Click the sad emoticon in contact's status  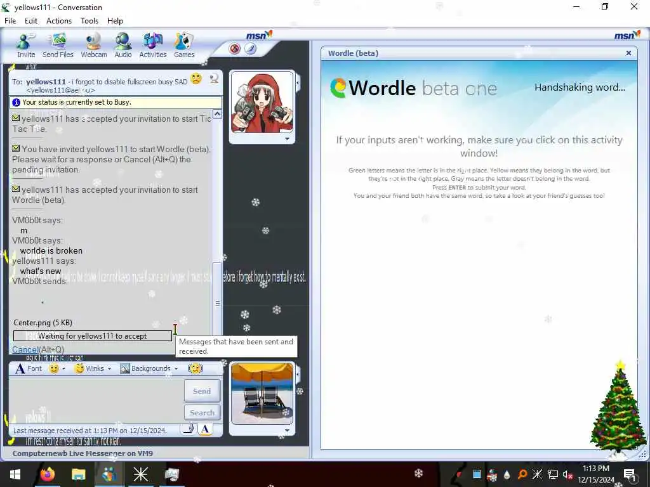196,78
